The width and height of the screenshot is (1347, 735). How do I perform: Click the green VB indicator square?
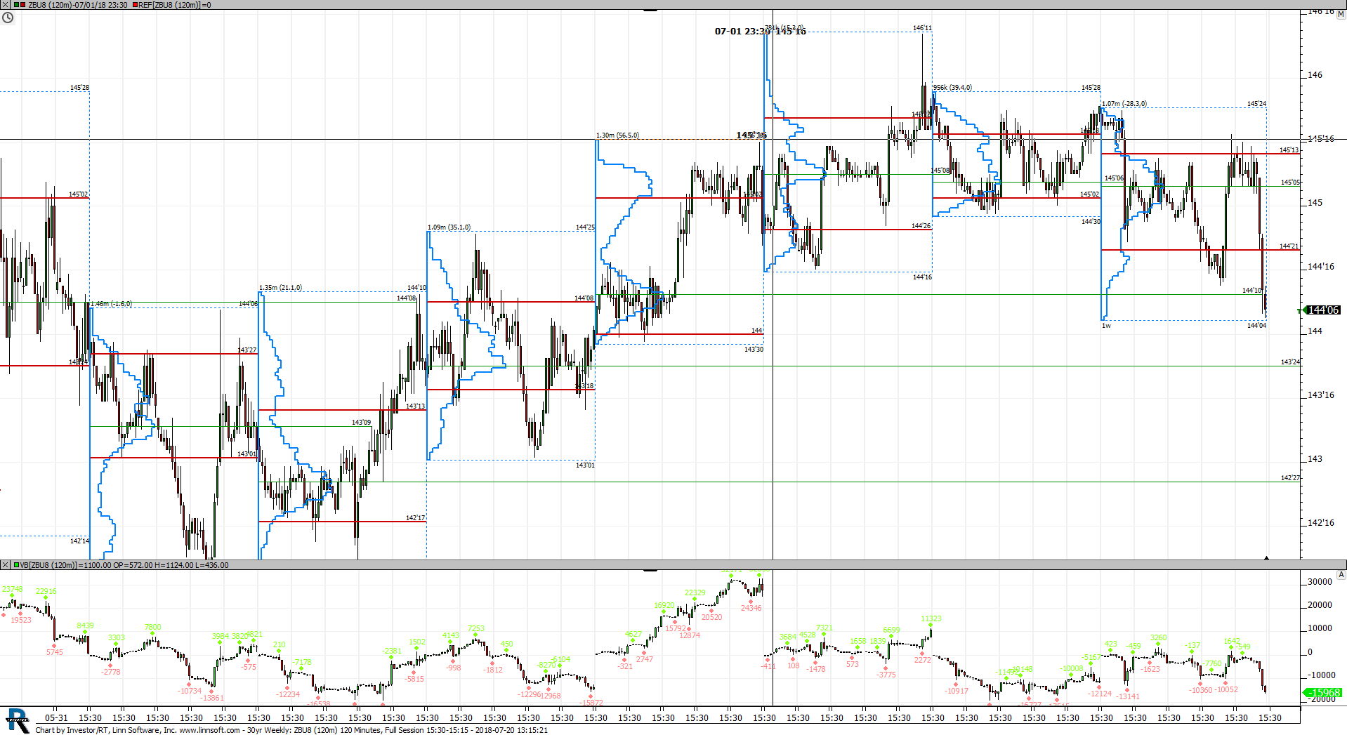(x=16, y=565)
